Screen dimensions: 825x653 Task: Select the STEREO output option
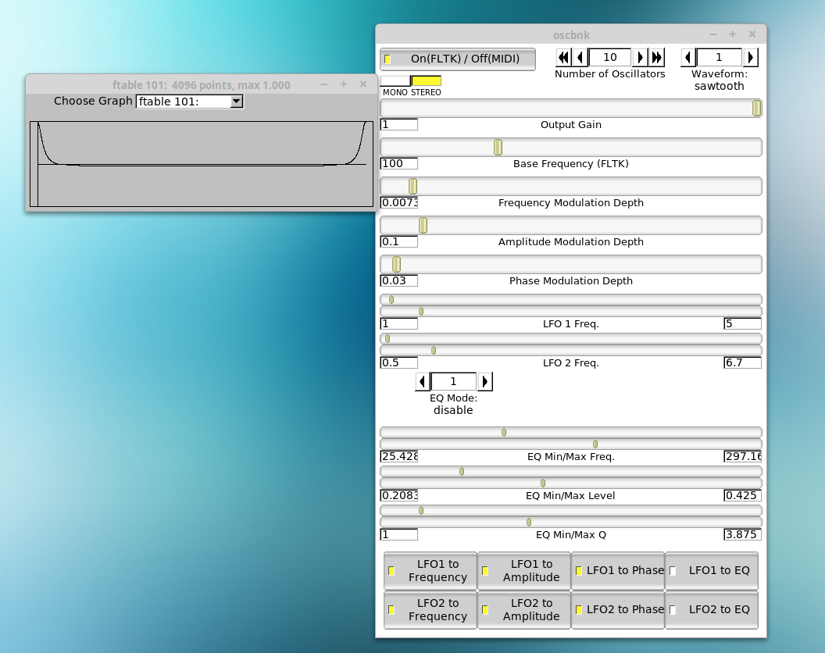point(427,81)
